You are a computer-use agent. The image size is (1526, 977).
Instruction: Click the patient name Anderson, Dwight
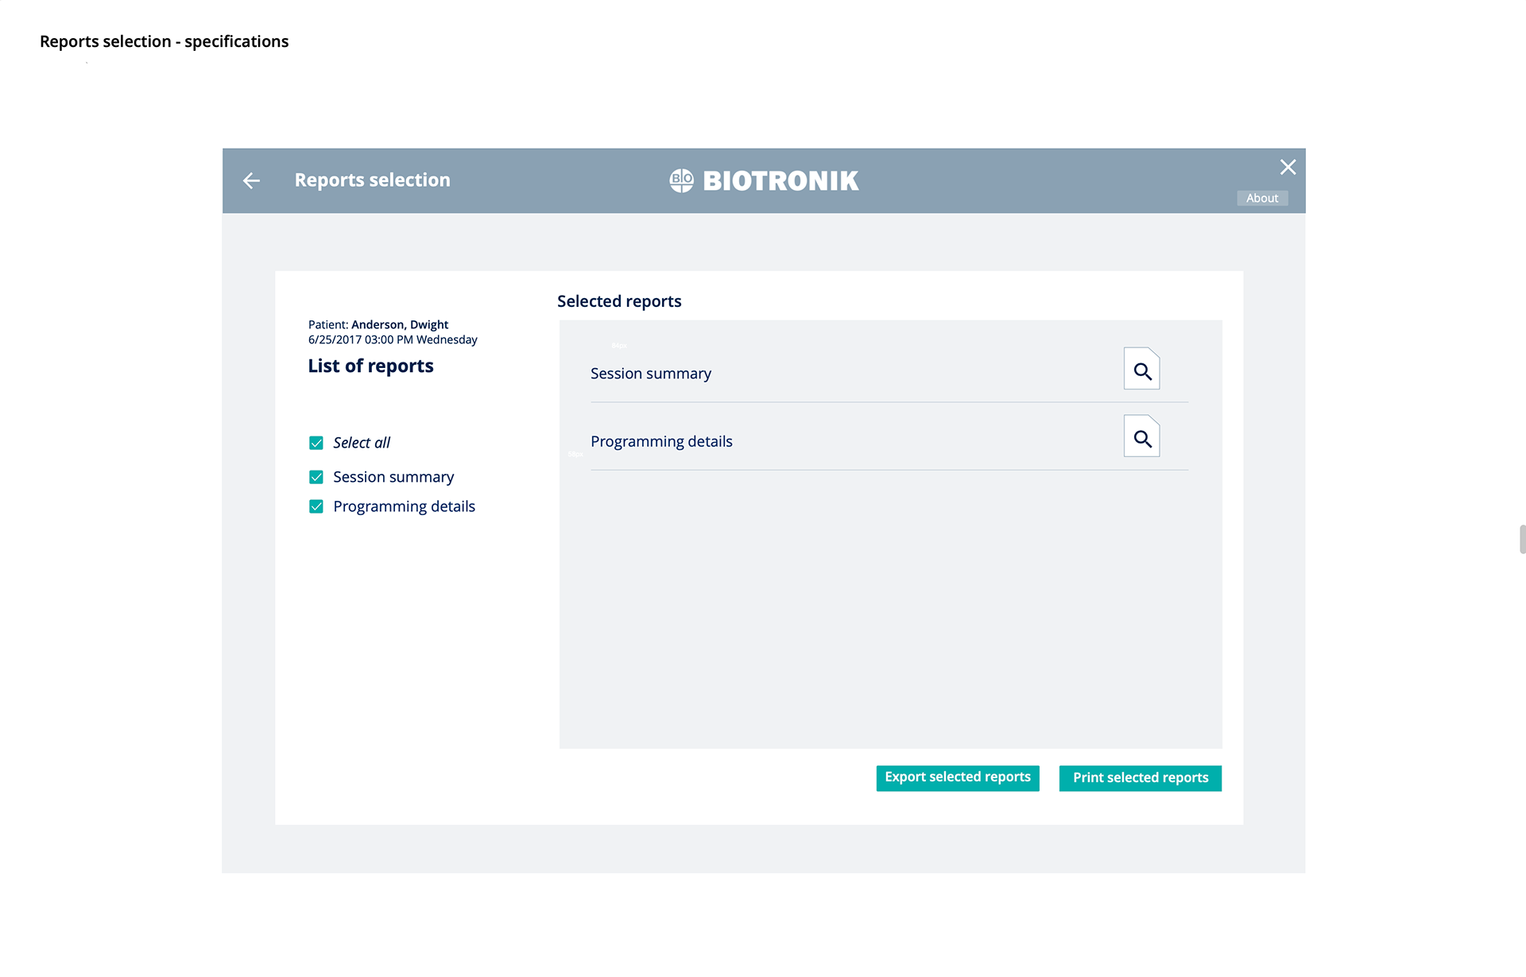coord(400,324)
